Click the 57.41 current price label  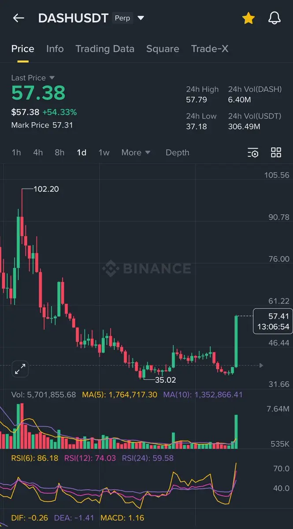tap(272, 321)
